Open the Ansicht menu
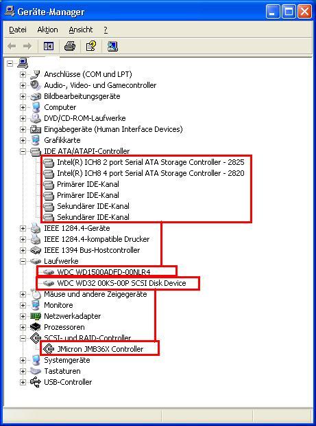316x426 pixels. pyautogui.click(x=81, y=30)
